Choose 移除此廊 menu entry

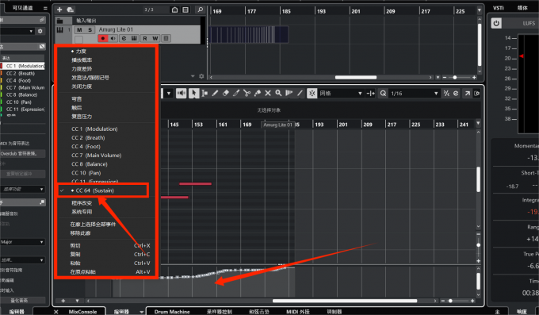coord(80,233)
